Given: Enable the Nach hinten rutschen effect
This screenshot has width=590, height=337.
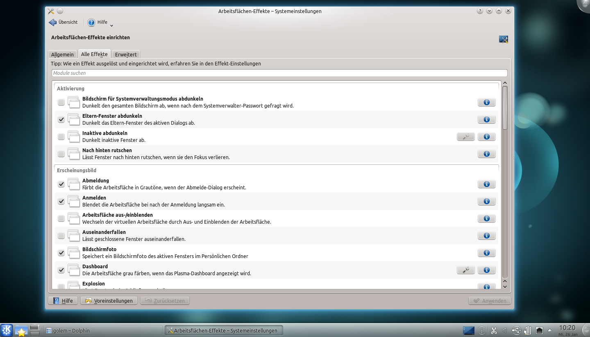Looking at the screenshot, I should [x=61, y=154].
